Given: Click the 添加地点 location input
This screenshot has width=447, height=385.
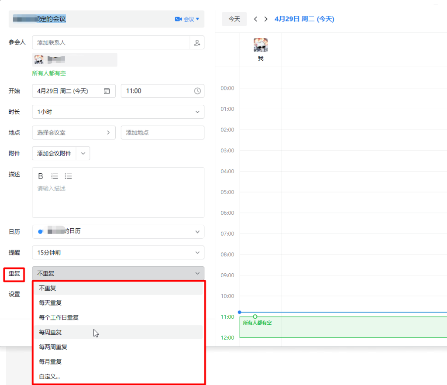Looking at the screenshot, I should pyautogui.click(x=162, y=132).
